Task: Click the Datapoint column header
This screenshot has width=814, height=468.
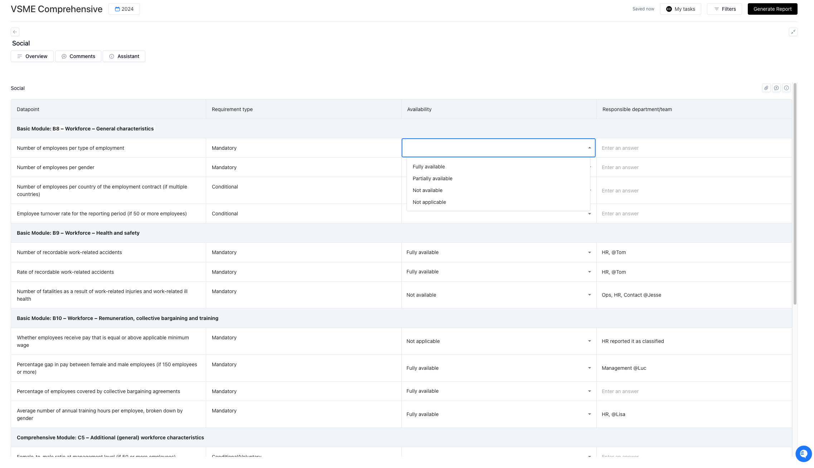Action: [x=108, y=109]
